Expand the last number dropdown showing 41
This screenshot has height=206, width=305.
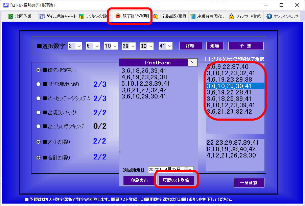tap(169, 46)
